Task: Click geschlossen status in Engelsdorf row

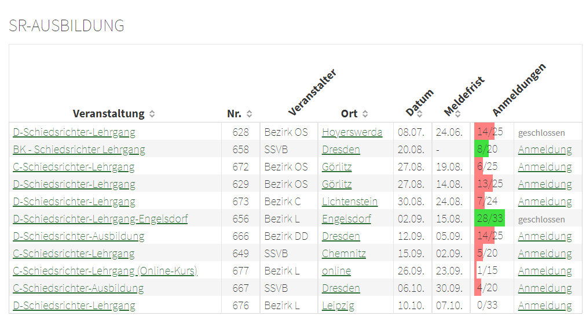Action: [x=541, y=220]
